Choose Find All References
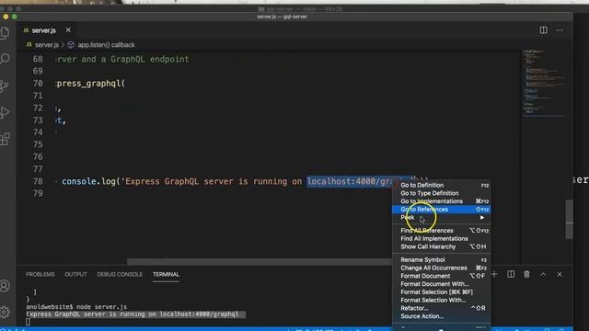This screenshot has width=589, height=331. 441,231
